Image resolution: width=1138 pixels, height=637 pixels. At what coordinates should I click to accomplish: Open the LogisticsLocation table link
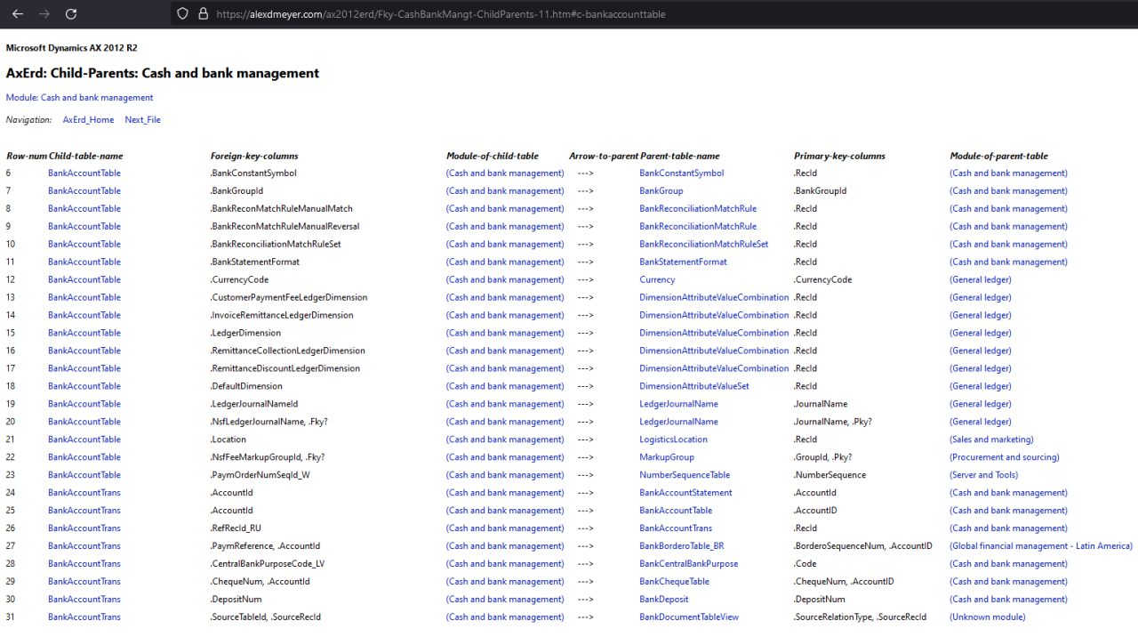(x=673, y=439)
